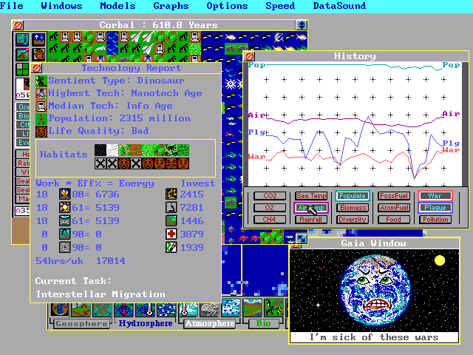Viewport: 473px width, 355px height.
Task: Click the resize arrows icon on Edit window corner
Action: pos(302,238)
